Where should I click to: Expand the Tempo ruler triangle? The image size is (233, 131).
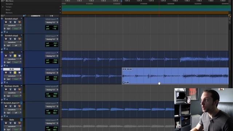pyautogui.click(x=3, y=7)
